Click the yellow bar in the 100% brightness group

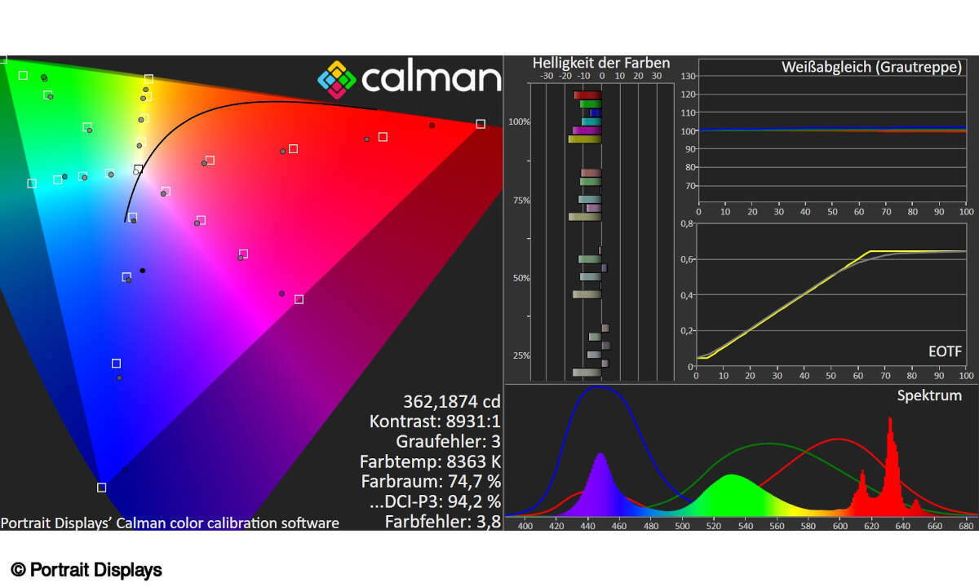pos(584,139)
